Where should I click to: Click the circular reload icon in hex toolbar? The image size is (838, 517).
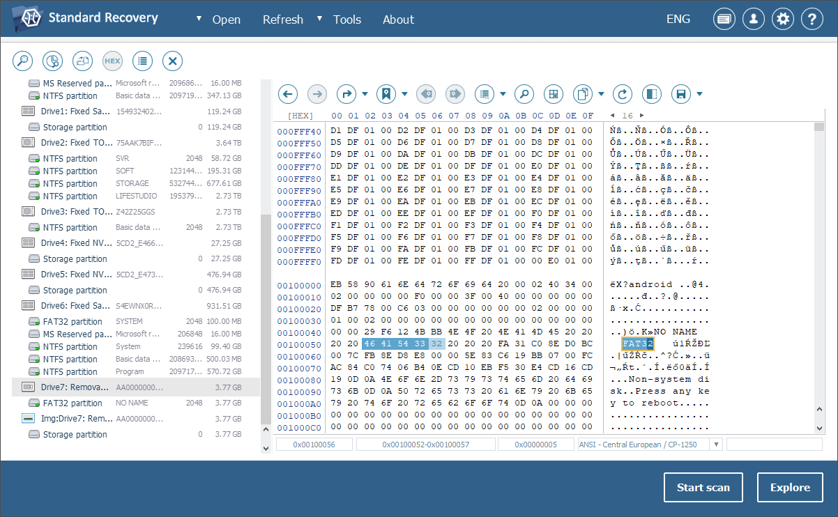click(623, 93)
